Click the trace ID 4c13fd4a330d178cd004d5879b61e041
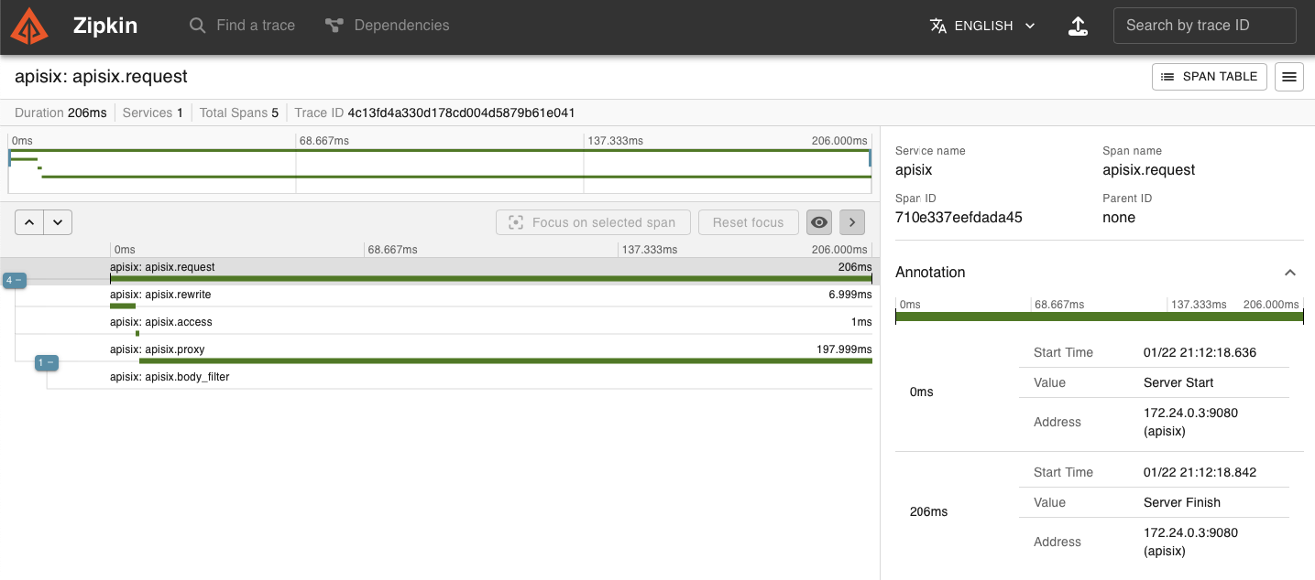Viewport: 1315px width, 580px height. (x=461, y=113)
